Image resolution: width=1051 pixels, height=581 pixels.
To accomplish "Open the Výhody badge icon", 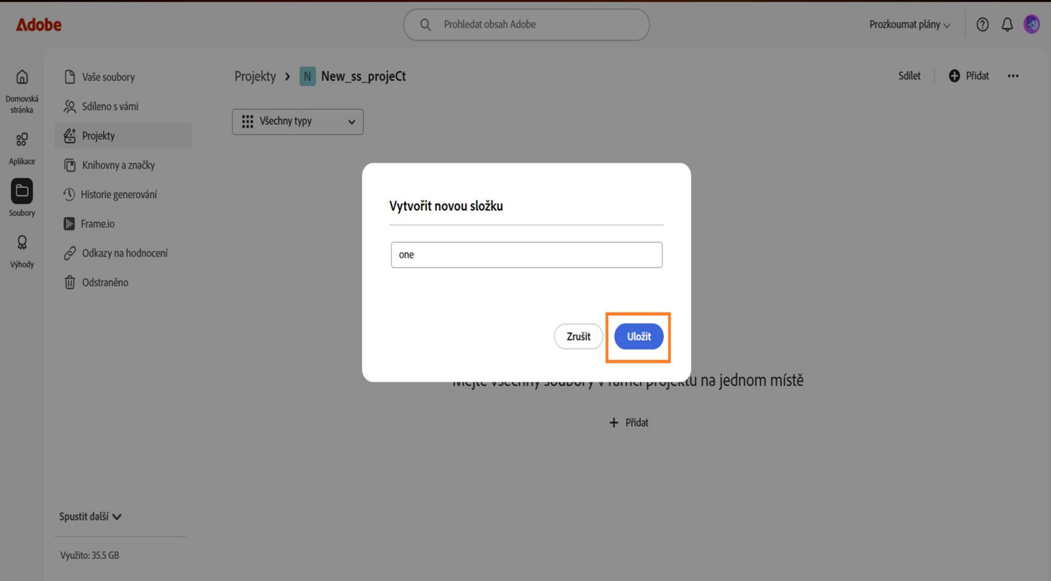I will point(22,242).
